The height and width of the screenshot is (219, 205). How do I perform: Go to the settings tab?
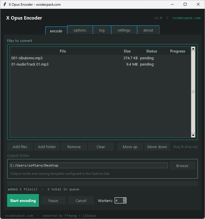124,30
